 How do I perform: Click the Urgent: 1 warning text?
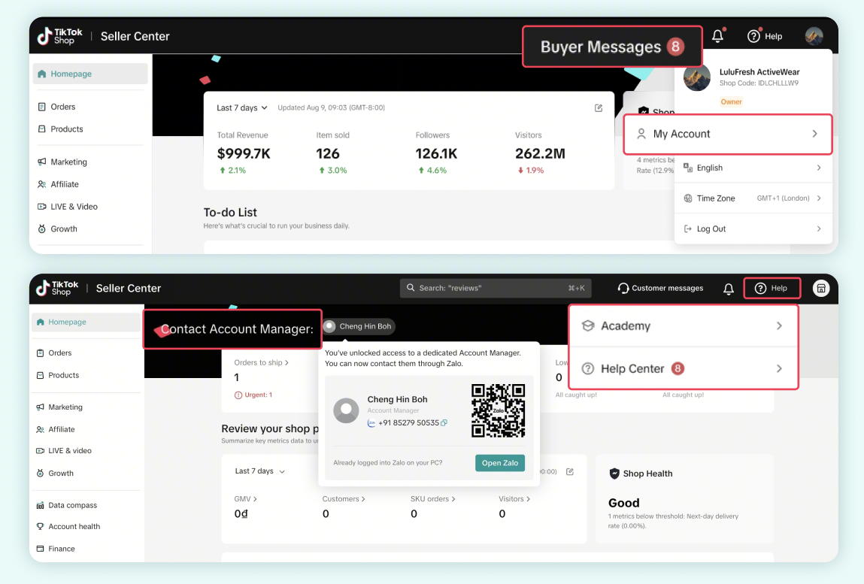point(253,395)
